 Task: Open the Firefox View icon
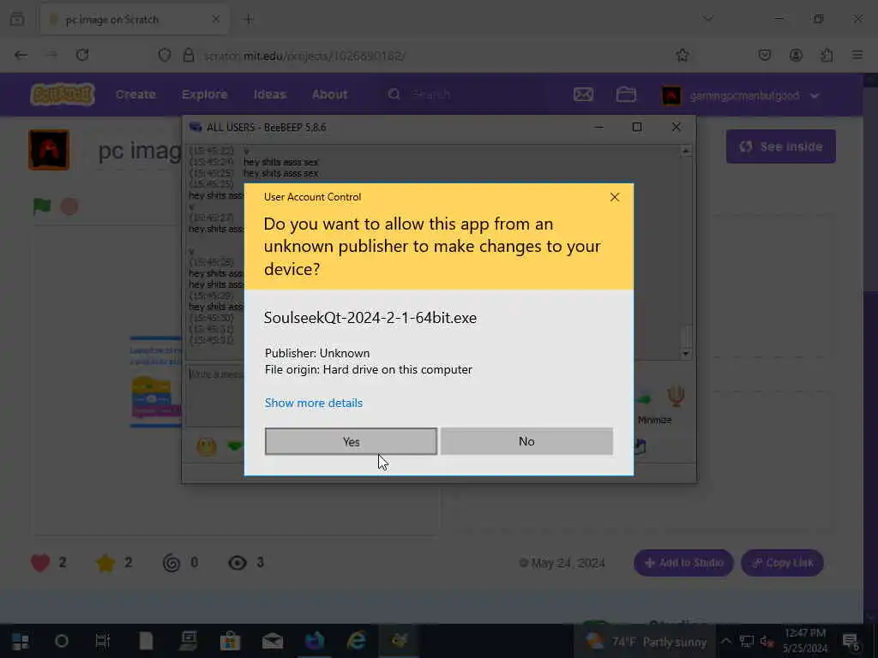click(x=17, y=20)
